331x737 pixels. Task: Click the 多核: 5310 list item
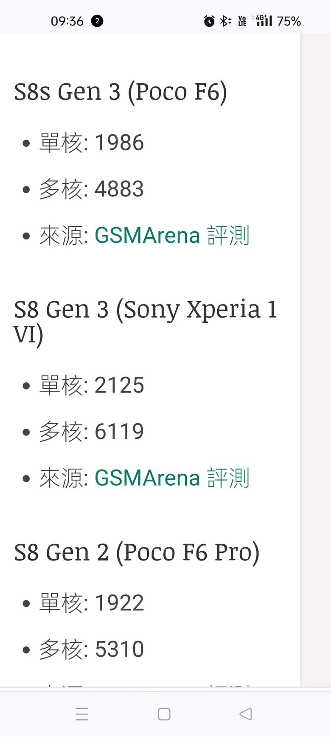pos(92,649)
